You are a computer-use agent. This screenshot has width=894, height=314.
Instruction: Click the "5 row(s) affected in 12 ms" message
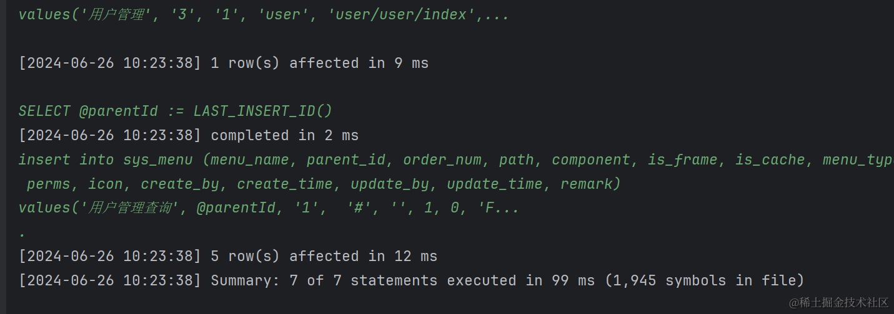tap(324, 256)
